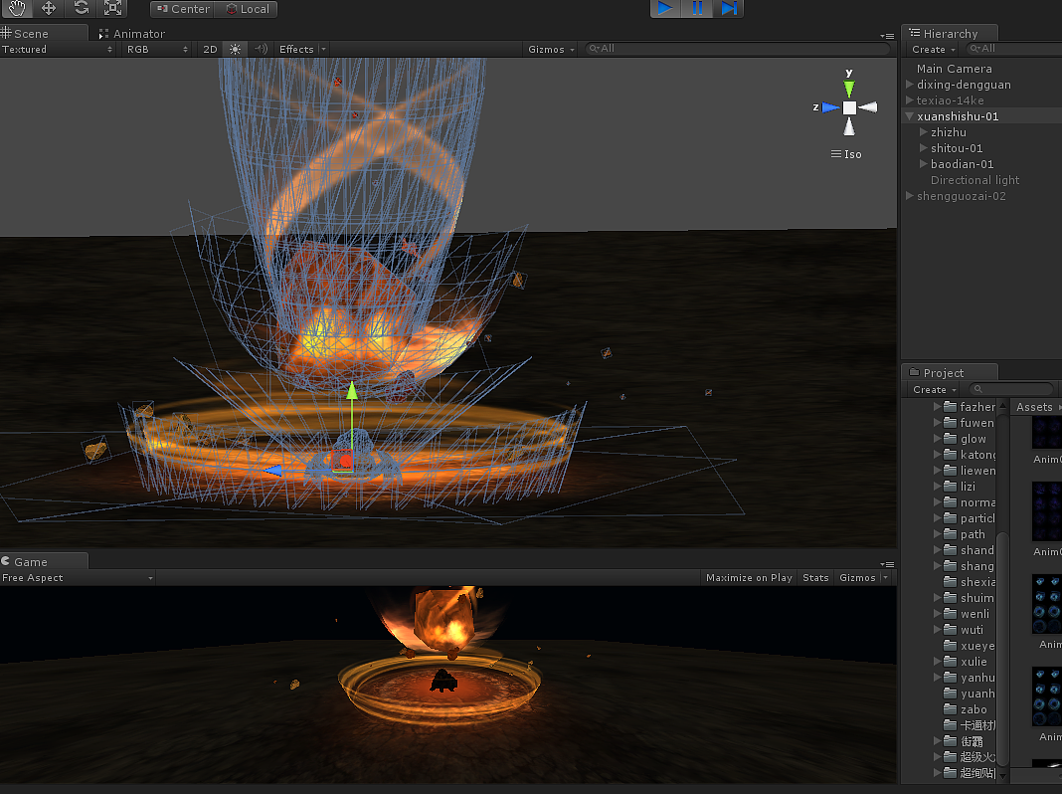Select the Hand tool in the toolbar
This screenshot has width=1062, height=794.
point(17,9)
